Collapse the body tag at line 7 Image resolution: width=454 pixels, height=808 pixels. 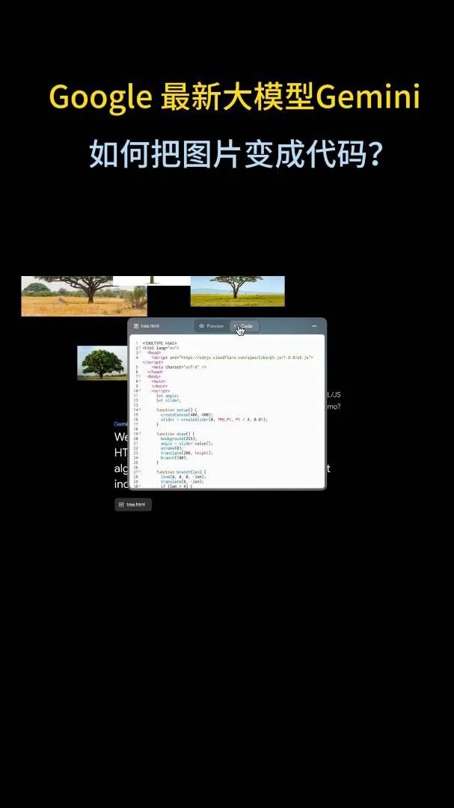pos(140,376)
